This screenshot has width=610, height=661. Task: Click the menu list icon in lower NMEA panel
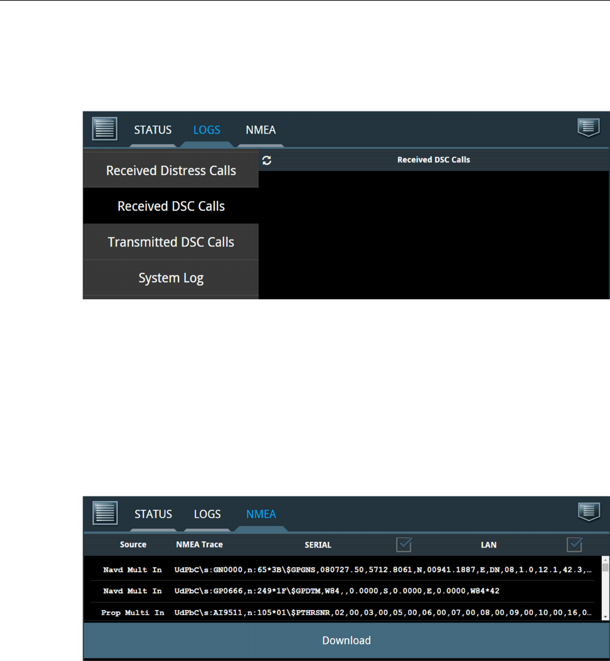coord(105,513)
